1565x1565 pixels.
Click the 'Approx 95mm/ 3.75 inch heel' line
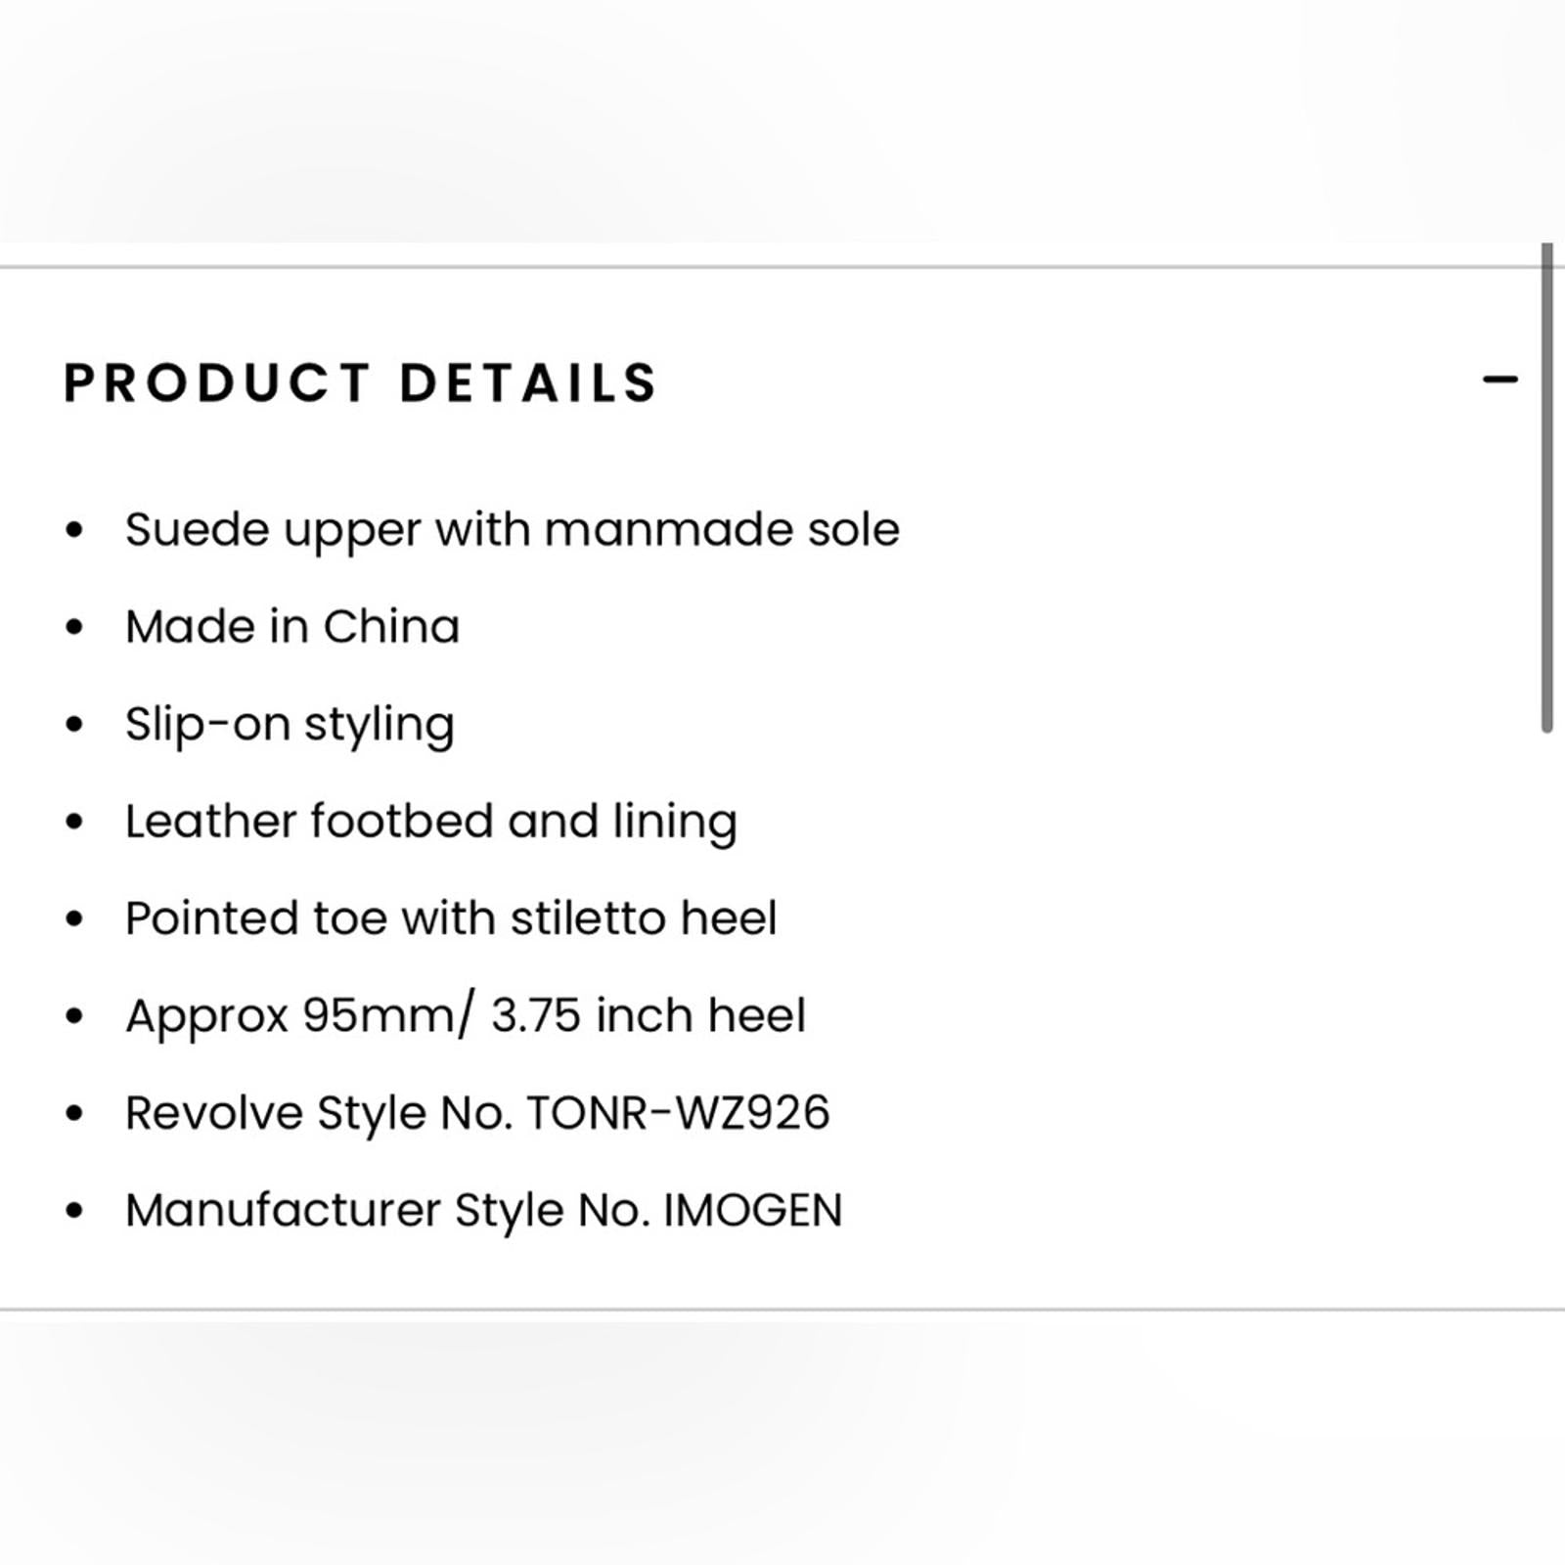pos(466,1015)
